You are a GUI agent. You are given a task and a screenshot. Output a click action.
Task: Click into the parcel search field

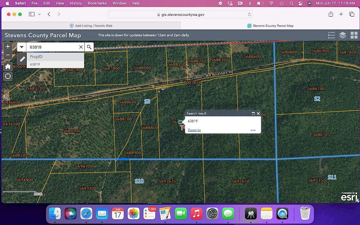click(53, 47)
